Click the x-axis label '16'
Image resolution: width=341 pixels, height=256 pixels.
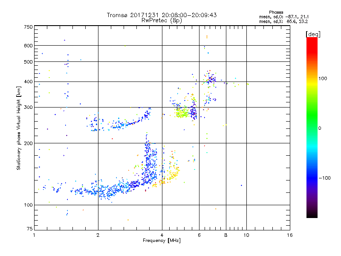click(290, 235)
